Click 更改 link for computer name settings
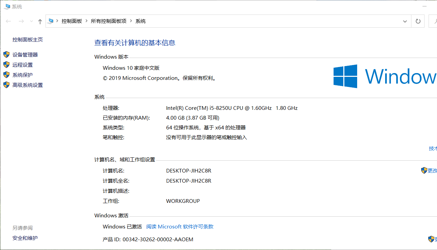The width and height of the screenshot is (437, 250). click(432, 170)
